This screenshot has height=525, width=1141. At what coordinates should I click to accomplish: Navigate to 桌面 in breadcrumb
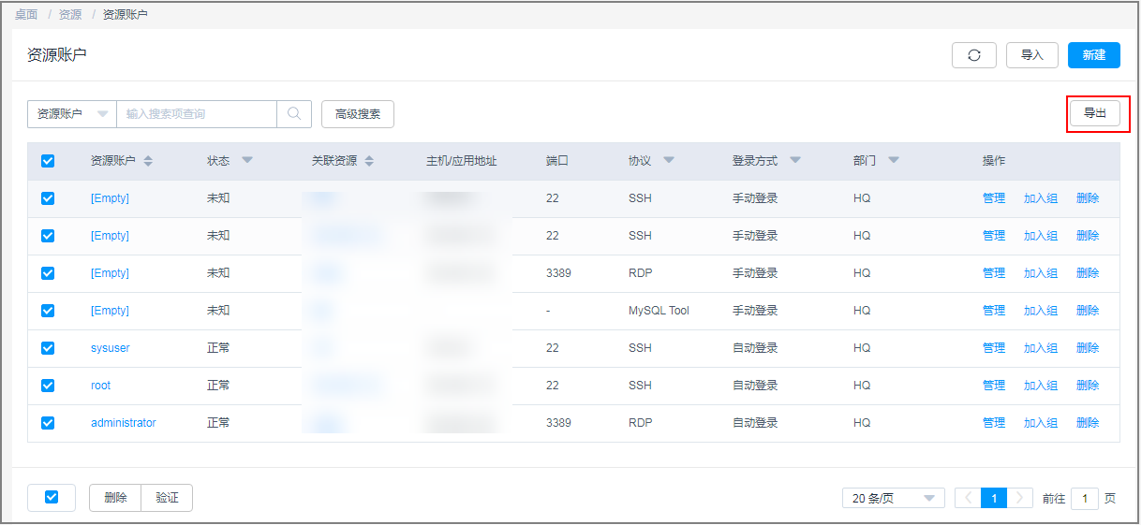26,14
